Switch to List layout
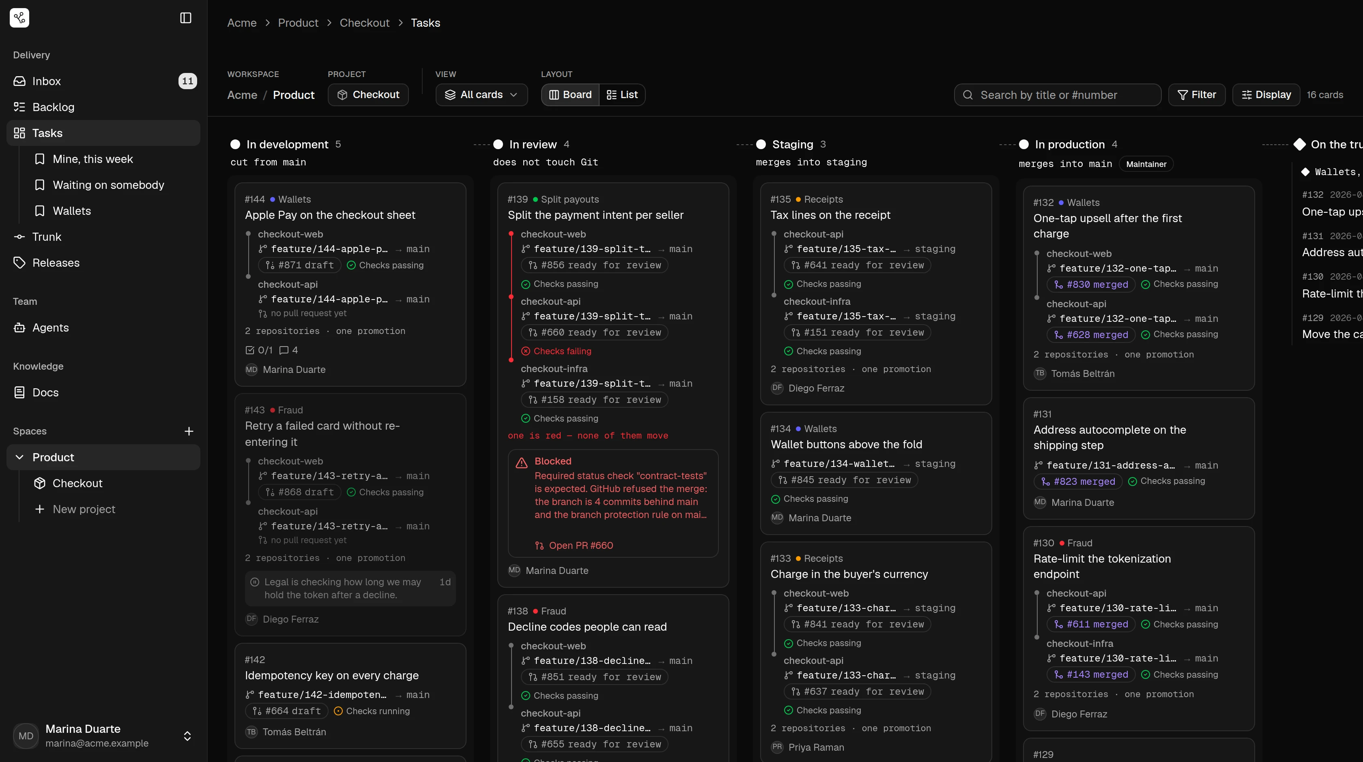This screenshot has width=1363, height=762. coord(622,95)
